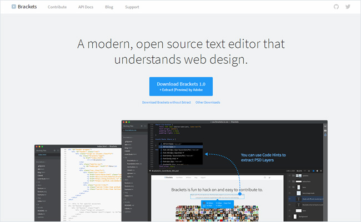Click Working Files gear in index.html window
The height and width of the screenshot is (222, 361).
(x=54, y=151)
